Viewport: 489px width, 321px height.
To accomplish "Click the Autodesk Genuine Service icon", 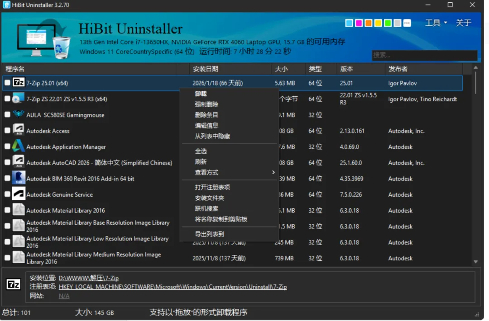I will pos(19,194).
